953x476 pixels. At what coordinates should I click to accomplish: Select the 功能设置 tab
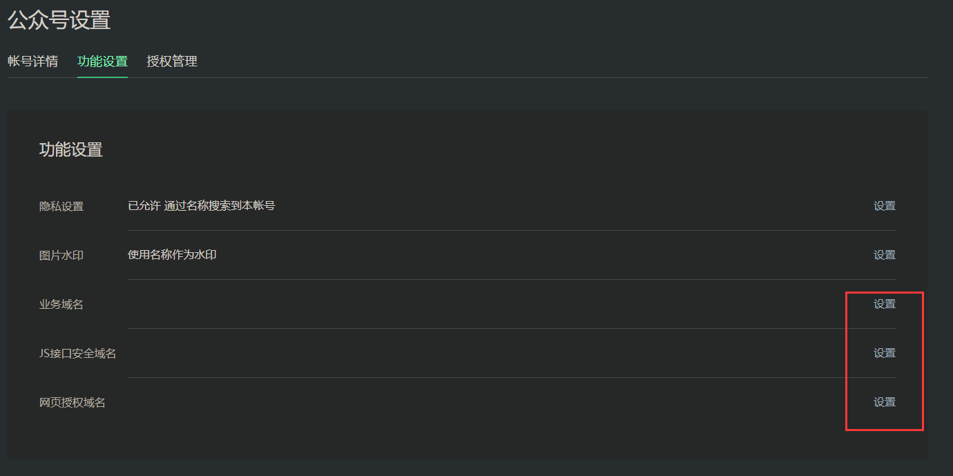[102, 61]
